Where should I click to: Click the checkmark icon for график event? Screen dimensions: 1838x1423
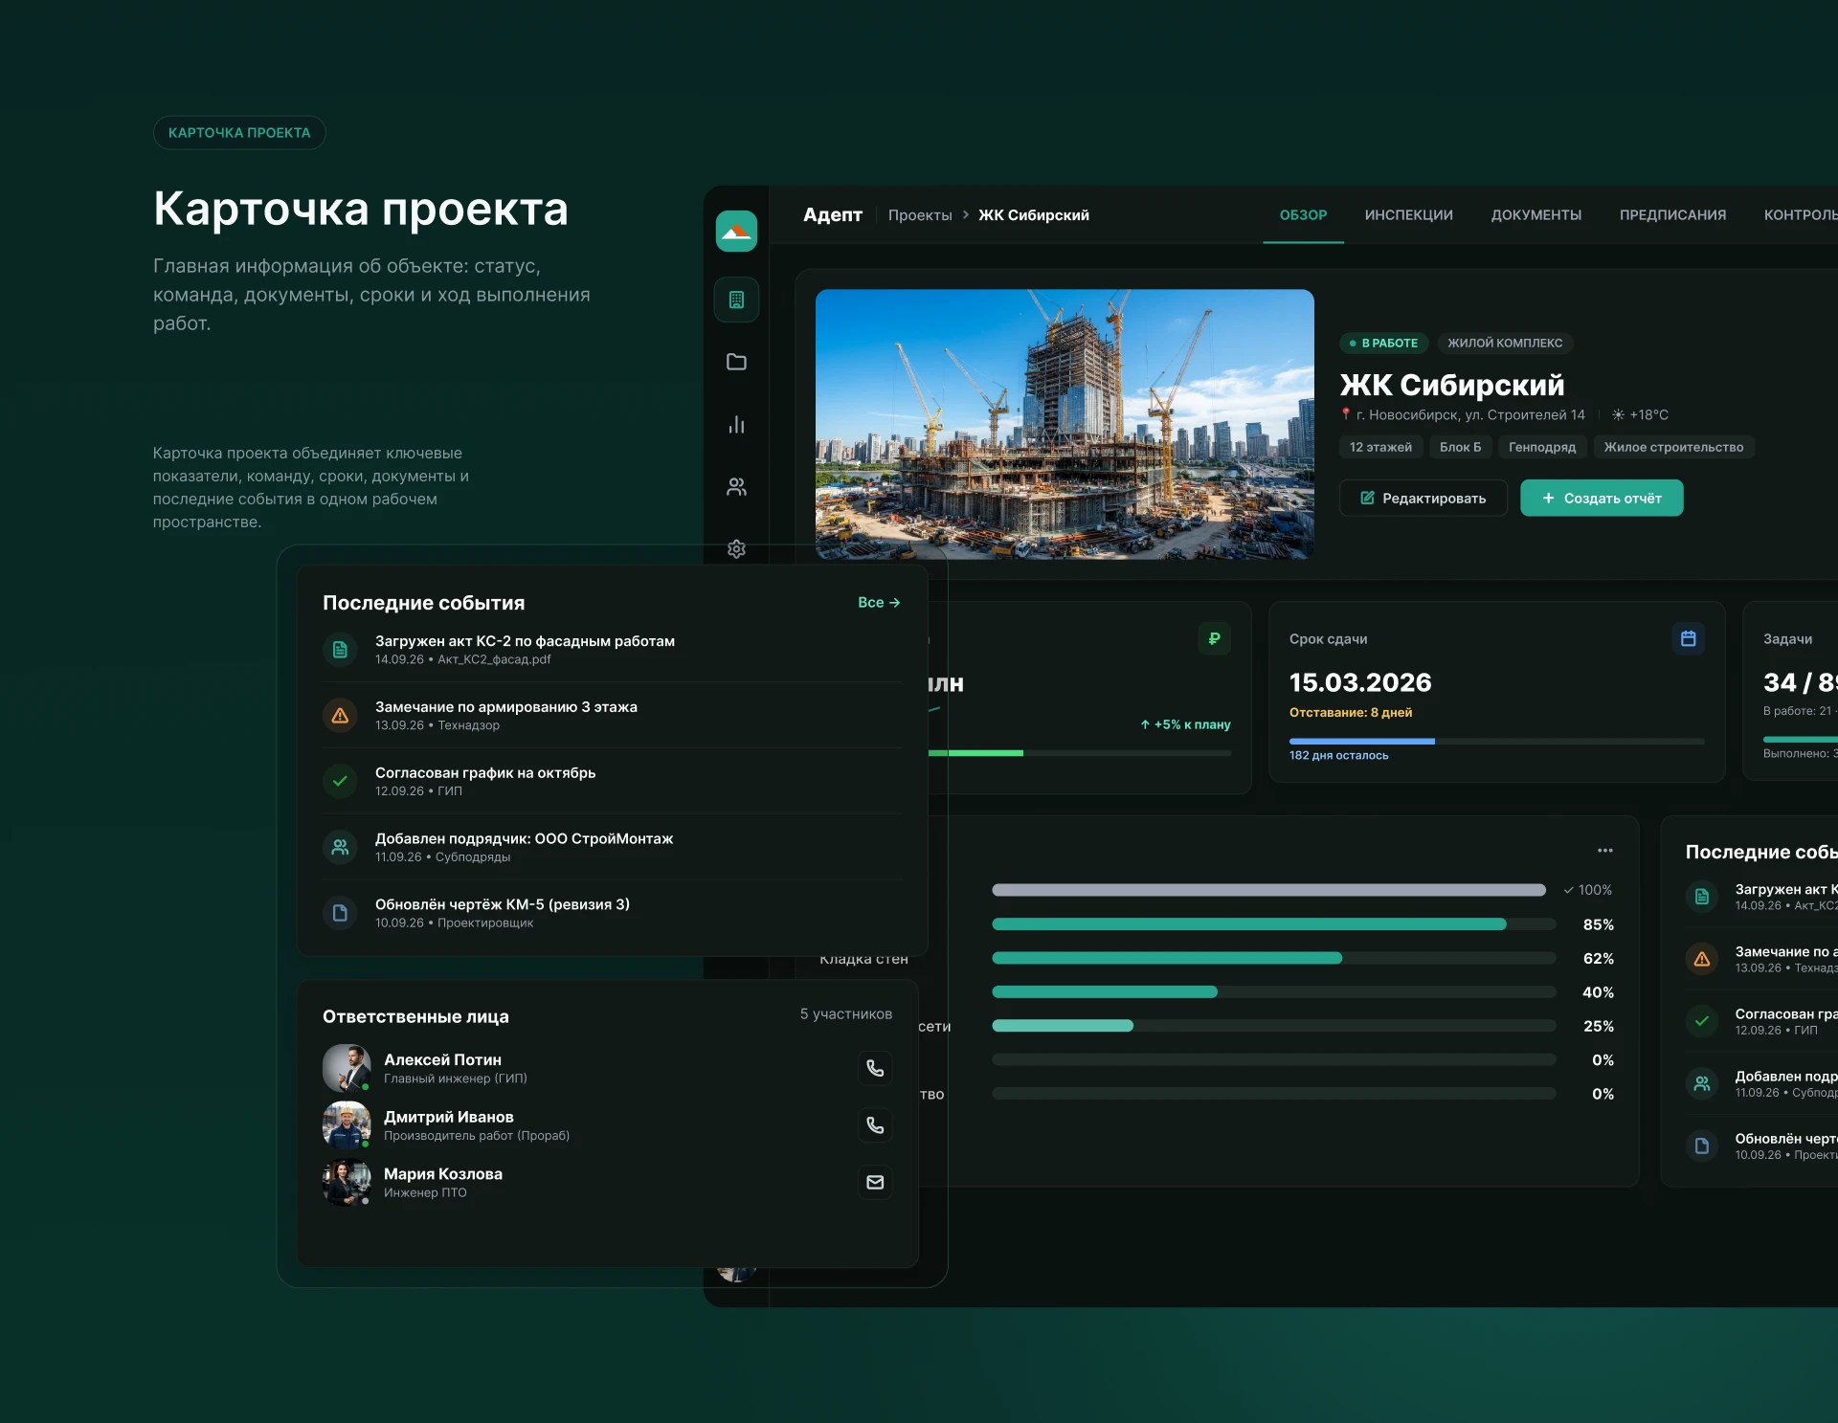click(340, 781)
